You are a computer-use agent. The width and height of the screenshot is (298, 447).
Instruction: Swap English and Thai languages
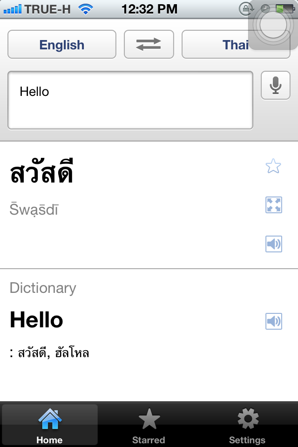pos(149,44)
